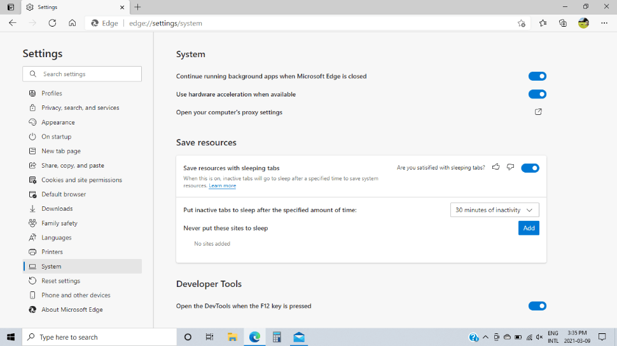
Task: Click the taskbar search box
Action: coord(99,337)
